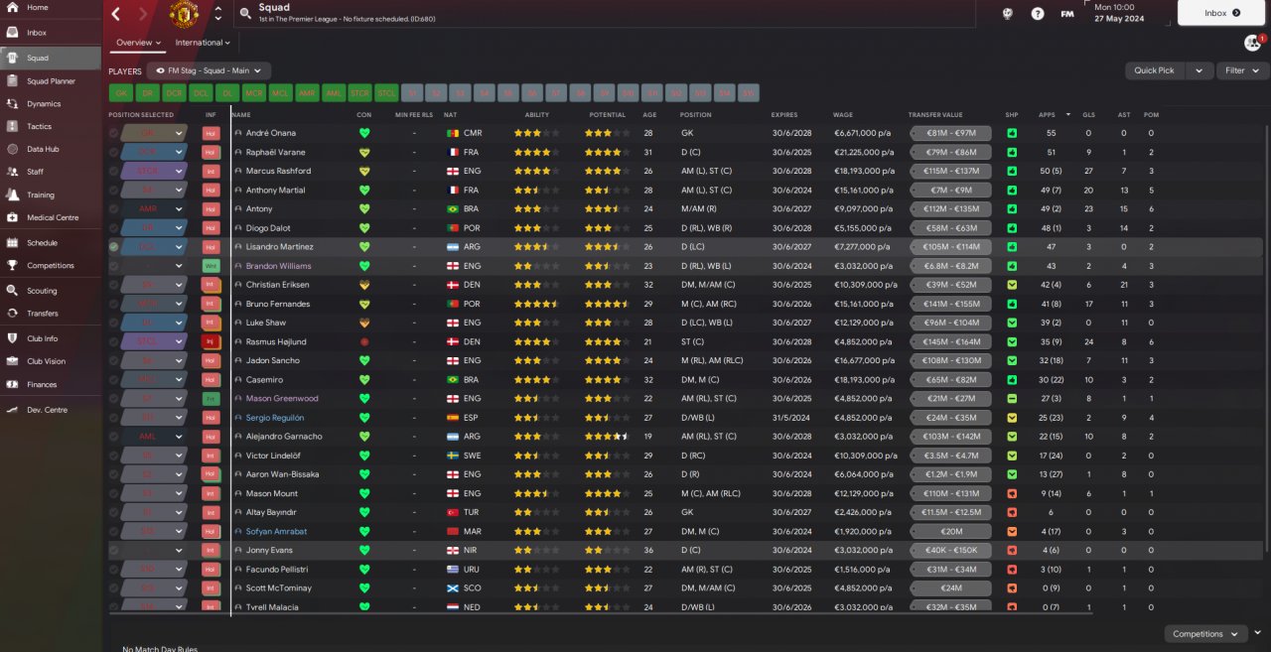Open the Filter dropdown

tap(1241, 70)
